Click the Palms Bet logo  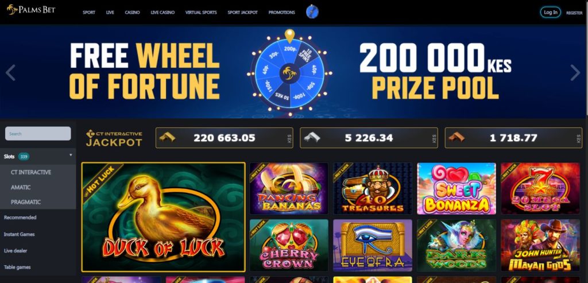[31, 10]
